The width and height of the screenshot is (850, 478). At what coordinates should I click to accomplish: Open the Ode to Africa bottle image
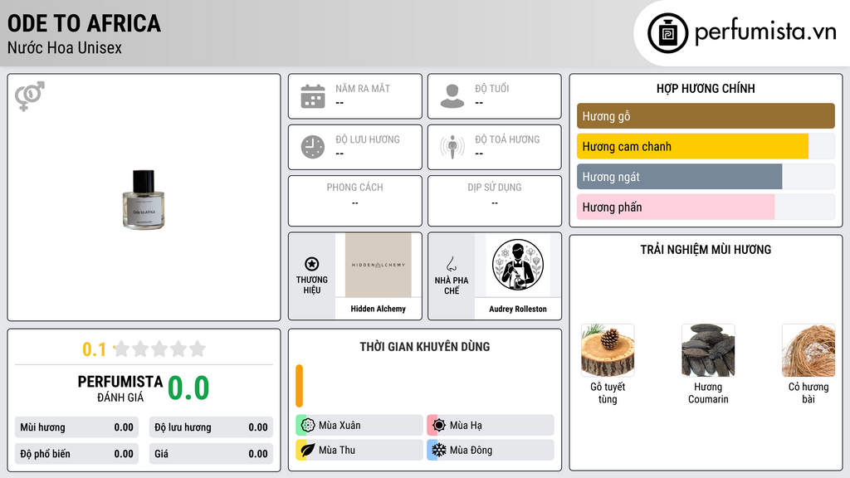point(144,199)
